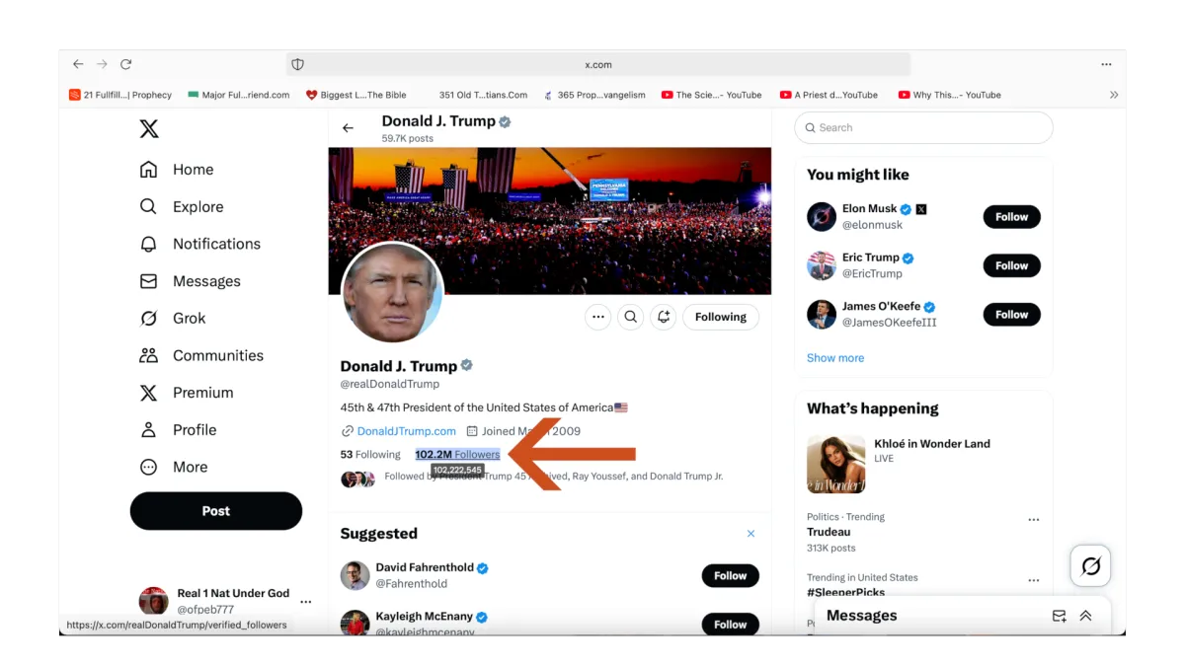Open Donald J. Trump profile photo
The height and width of the screenshot is (666, 1185).
pos(392,292)
